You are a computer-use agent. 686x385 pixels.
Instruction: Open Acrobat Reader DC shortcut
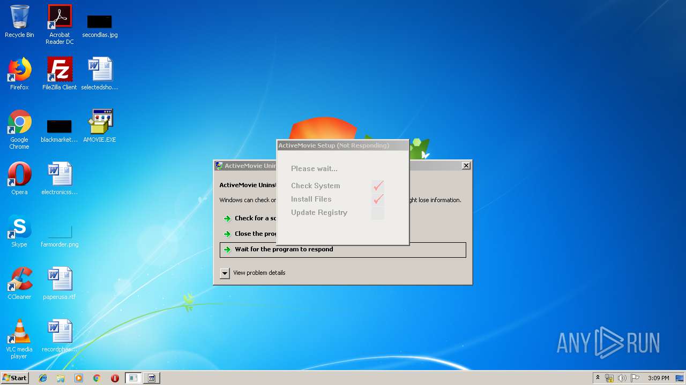tap(59, 25)
